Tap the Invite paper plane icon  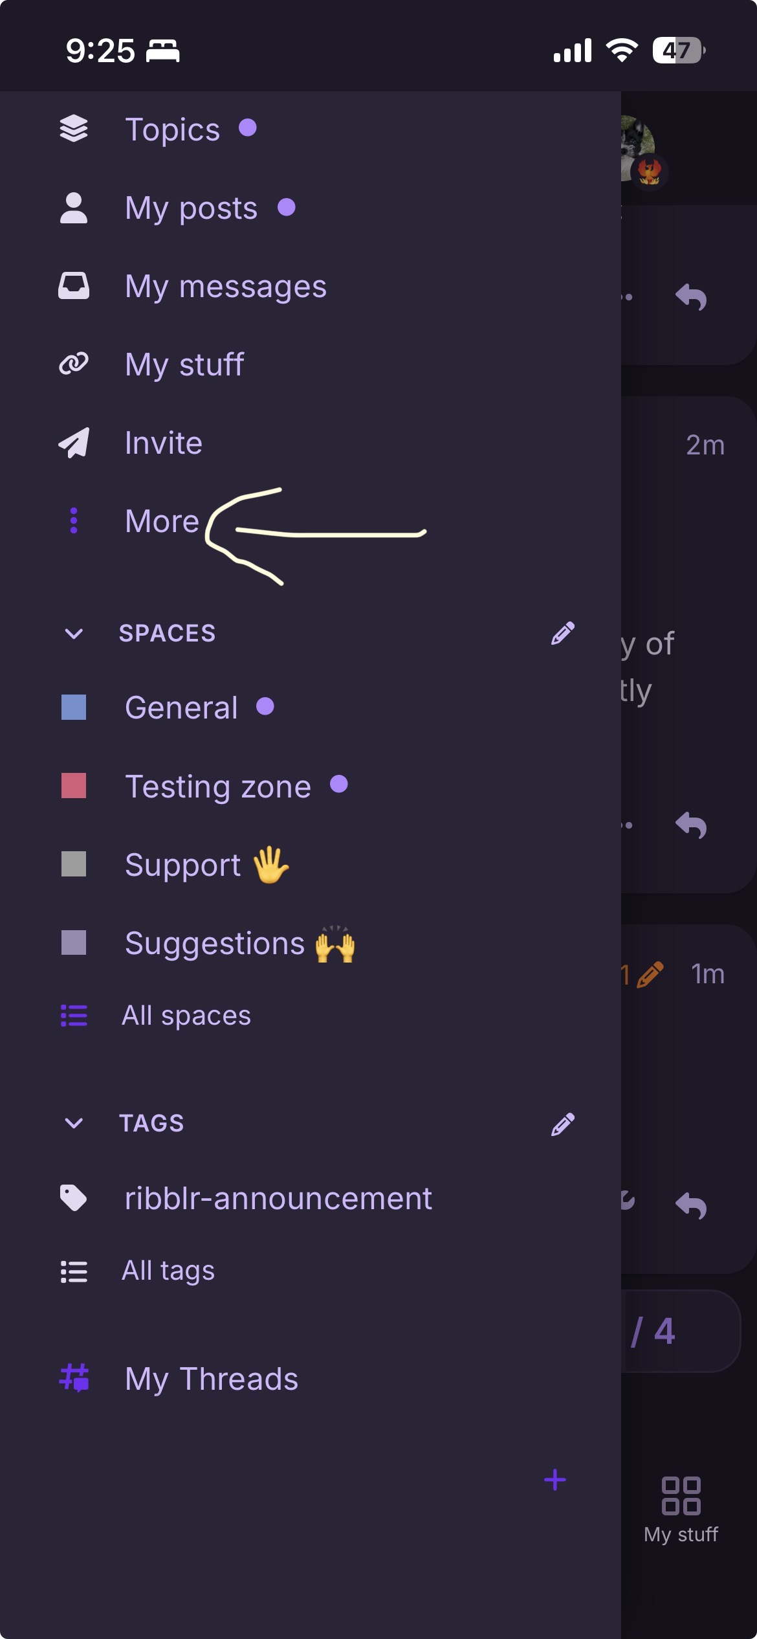(74, 443)
